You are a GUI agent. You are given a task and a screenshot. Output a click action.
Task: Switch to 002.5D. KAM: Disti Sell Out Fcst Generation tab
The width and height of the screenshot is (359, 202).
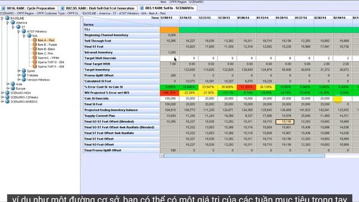coord(100,8)
